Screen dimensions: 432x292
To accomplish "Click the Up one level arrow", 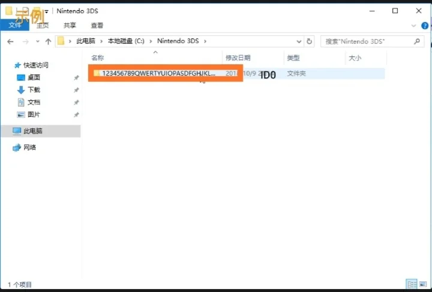I will click(48, 41).
